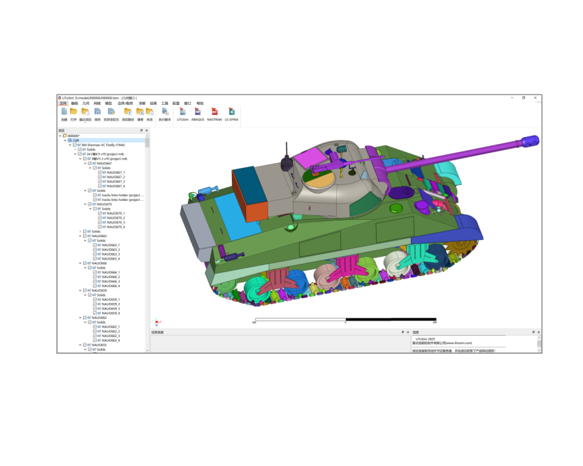Toggle the NAUO663_3 checkbox
Image resolution: width=583 pixels, height=466 pixels.
coord(95,254)
